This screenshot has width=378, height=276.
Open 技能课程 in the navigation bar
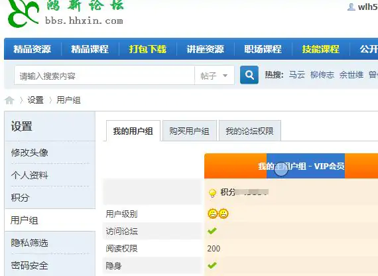(320, 49)
